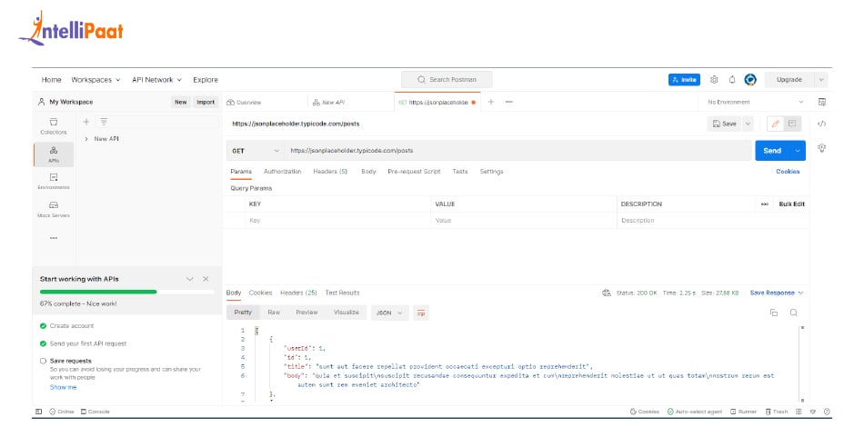Switch to the Tests tab
The height and width of the screenshot is (447, 864).
(x=460, y=172)
